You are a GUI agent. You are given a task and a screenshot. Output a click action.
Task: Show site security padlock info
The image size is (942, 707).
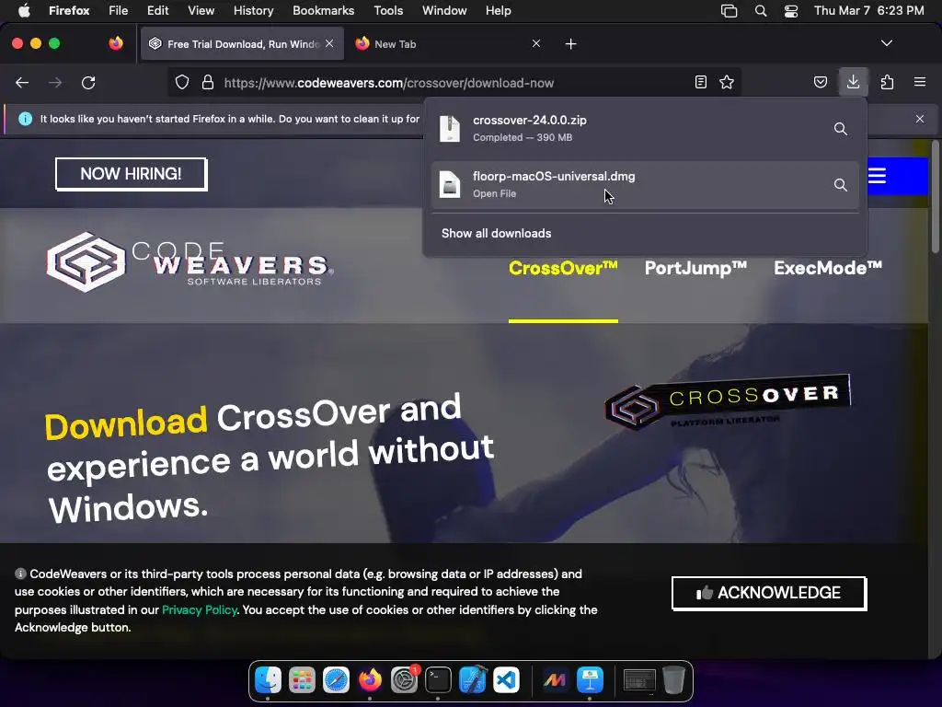click(208, 82)
